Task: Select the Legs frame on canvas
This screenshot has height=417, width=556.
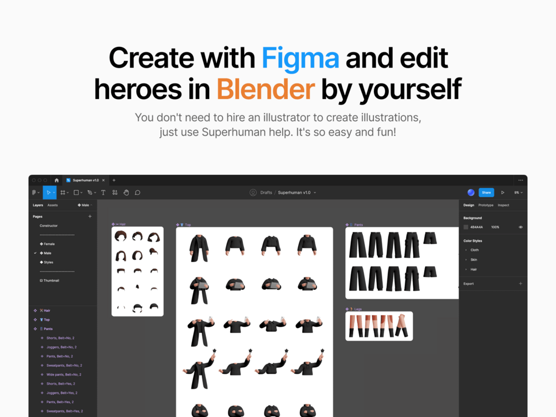Action: (379, 326)
